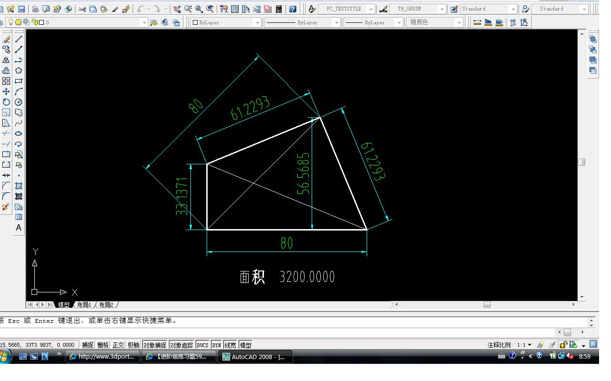
Task: Open the Help question mark icon
Action: pos(293,9)
